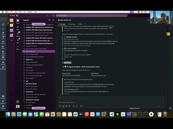Expand lower See more in analysis
Screen dimensions: 173x129
click(x=67, y=94)
